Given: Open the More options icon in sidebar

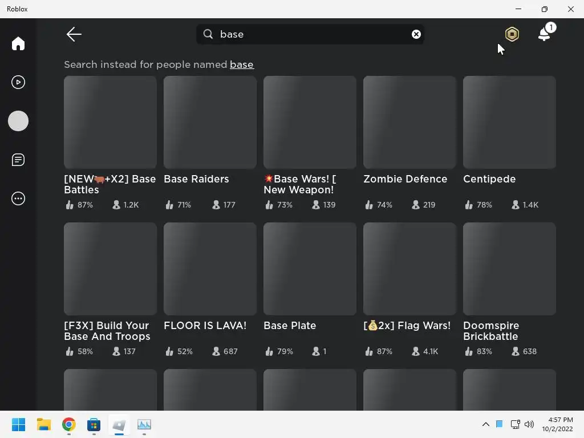Looking at the screenshot, I should 18,198.
